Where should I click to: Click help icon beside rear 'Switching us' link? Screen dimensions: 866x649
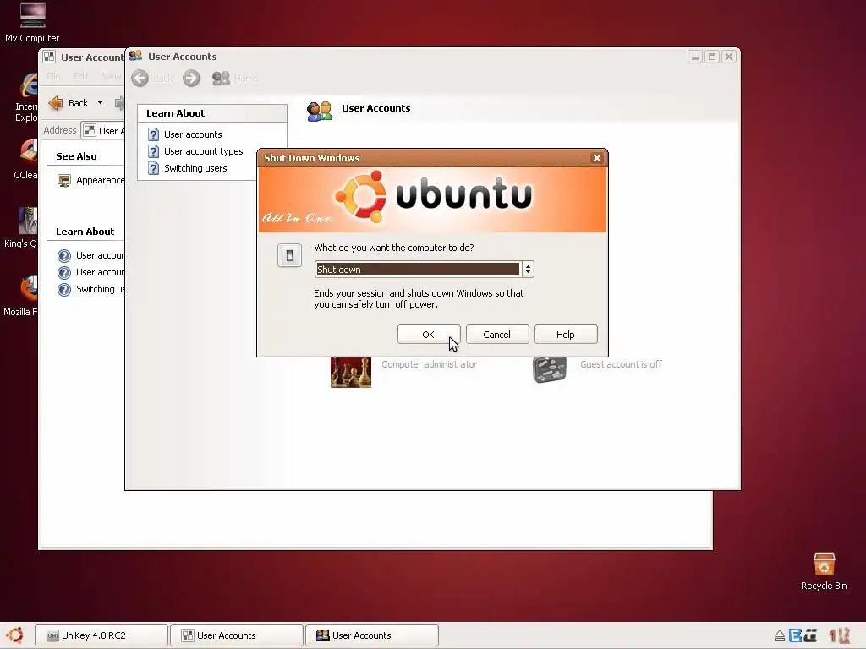tap(64, 290)
